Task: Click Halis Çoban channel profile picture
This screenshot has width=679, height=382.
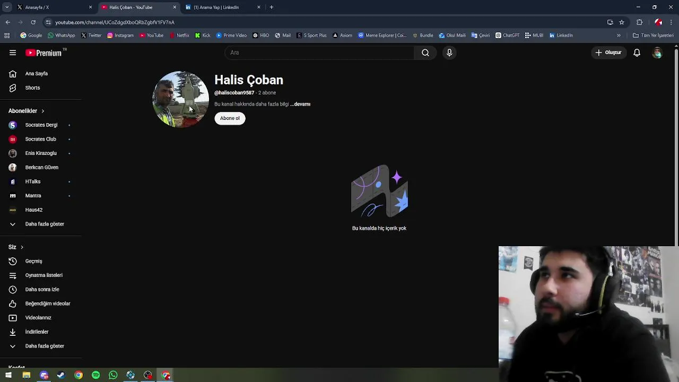Action: [x=180, y=99]
